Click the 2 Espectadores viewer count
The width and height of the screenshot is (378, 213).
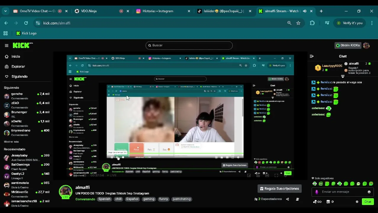[x=268, y=199]
